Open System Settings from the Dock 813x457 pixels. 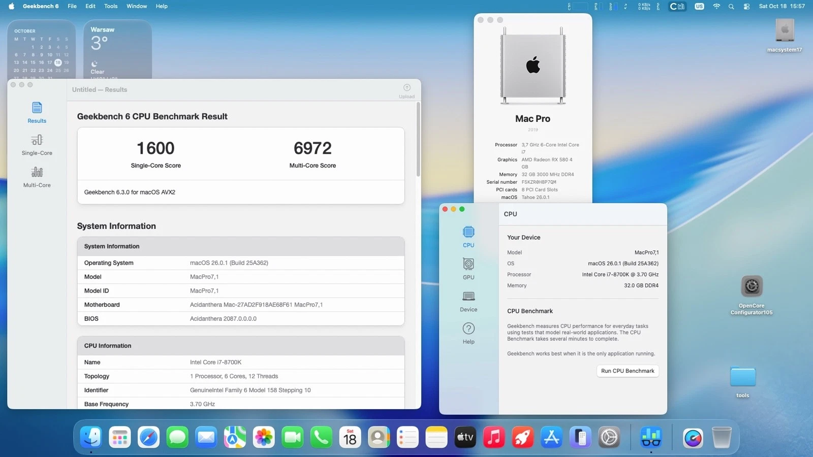click(609, 437)
